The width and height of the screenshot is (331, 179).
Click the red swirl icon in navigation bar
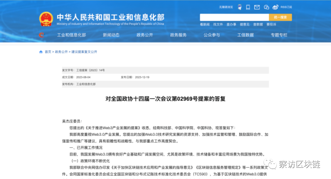(42, 35)
